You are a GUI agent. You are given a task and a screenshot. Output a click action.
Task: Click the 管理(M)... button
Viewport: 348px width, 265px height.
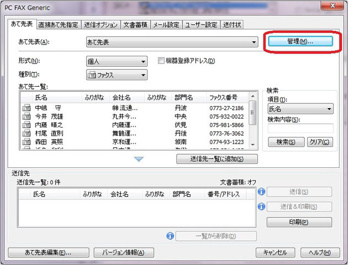[x=300, y=41]
